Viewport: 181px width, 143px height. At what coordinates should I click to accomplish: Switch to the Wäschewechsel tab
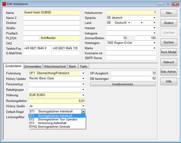coord(55,67)
